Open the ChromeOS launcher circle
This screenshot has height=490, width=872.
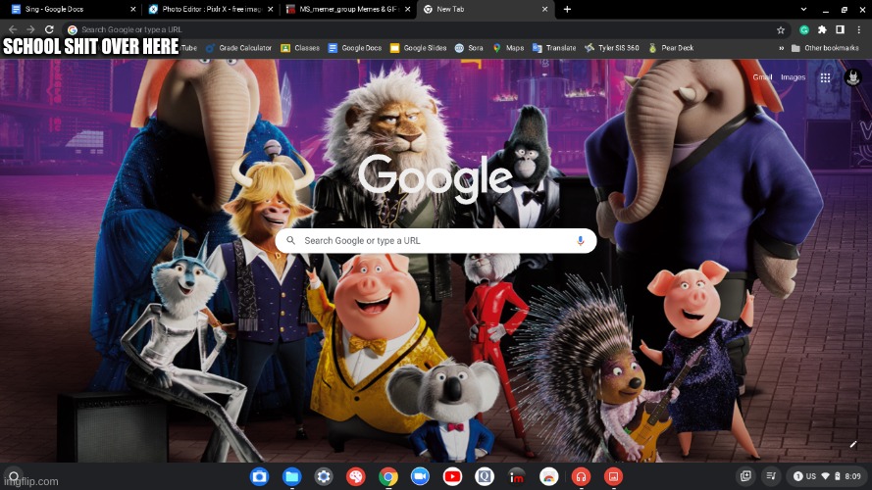(x=14, y=476)
